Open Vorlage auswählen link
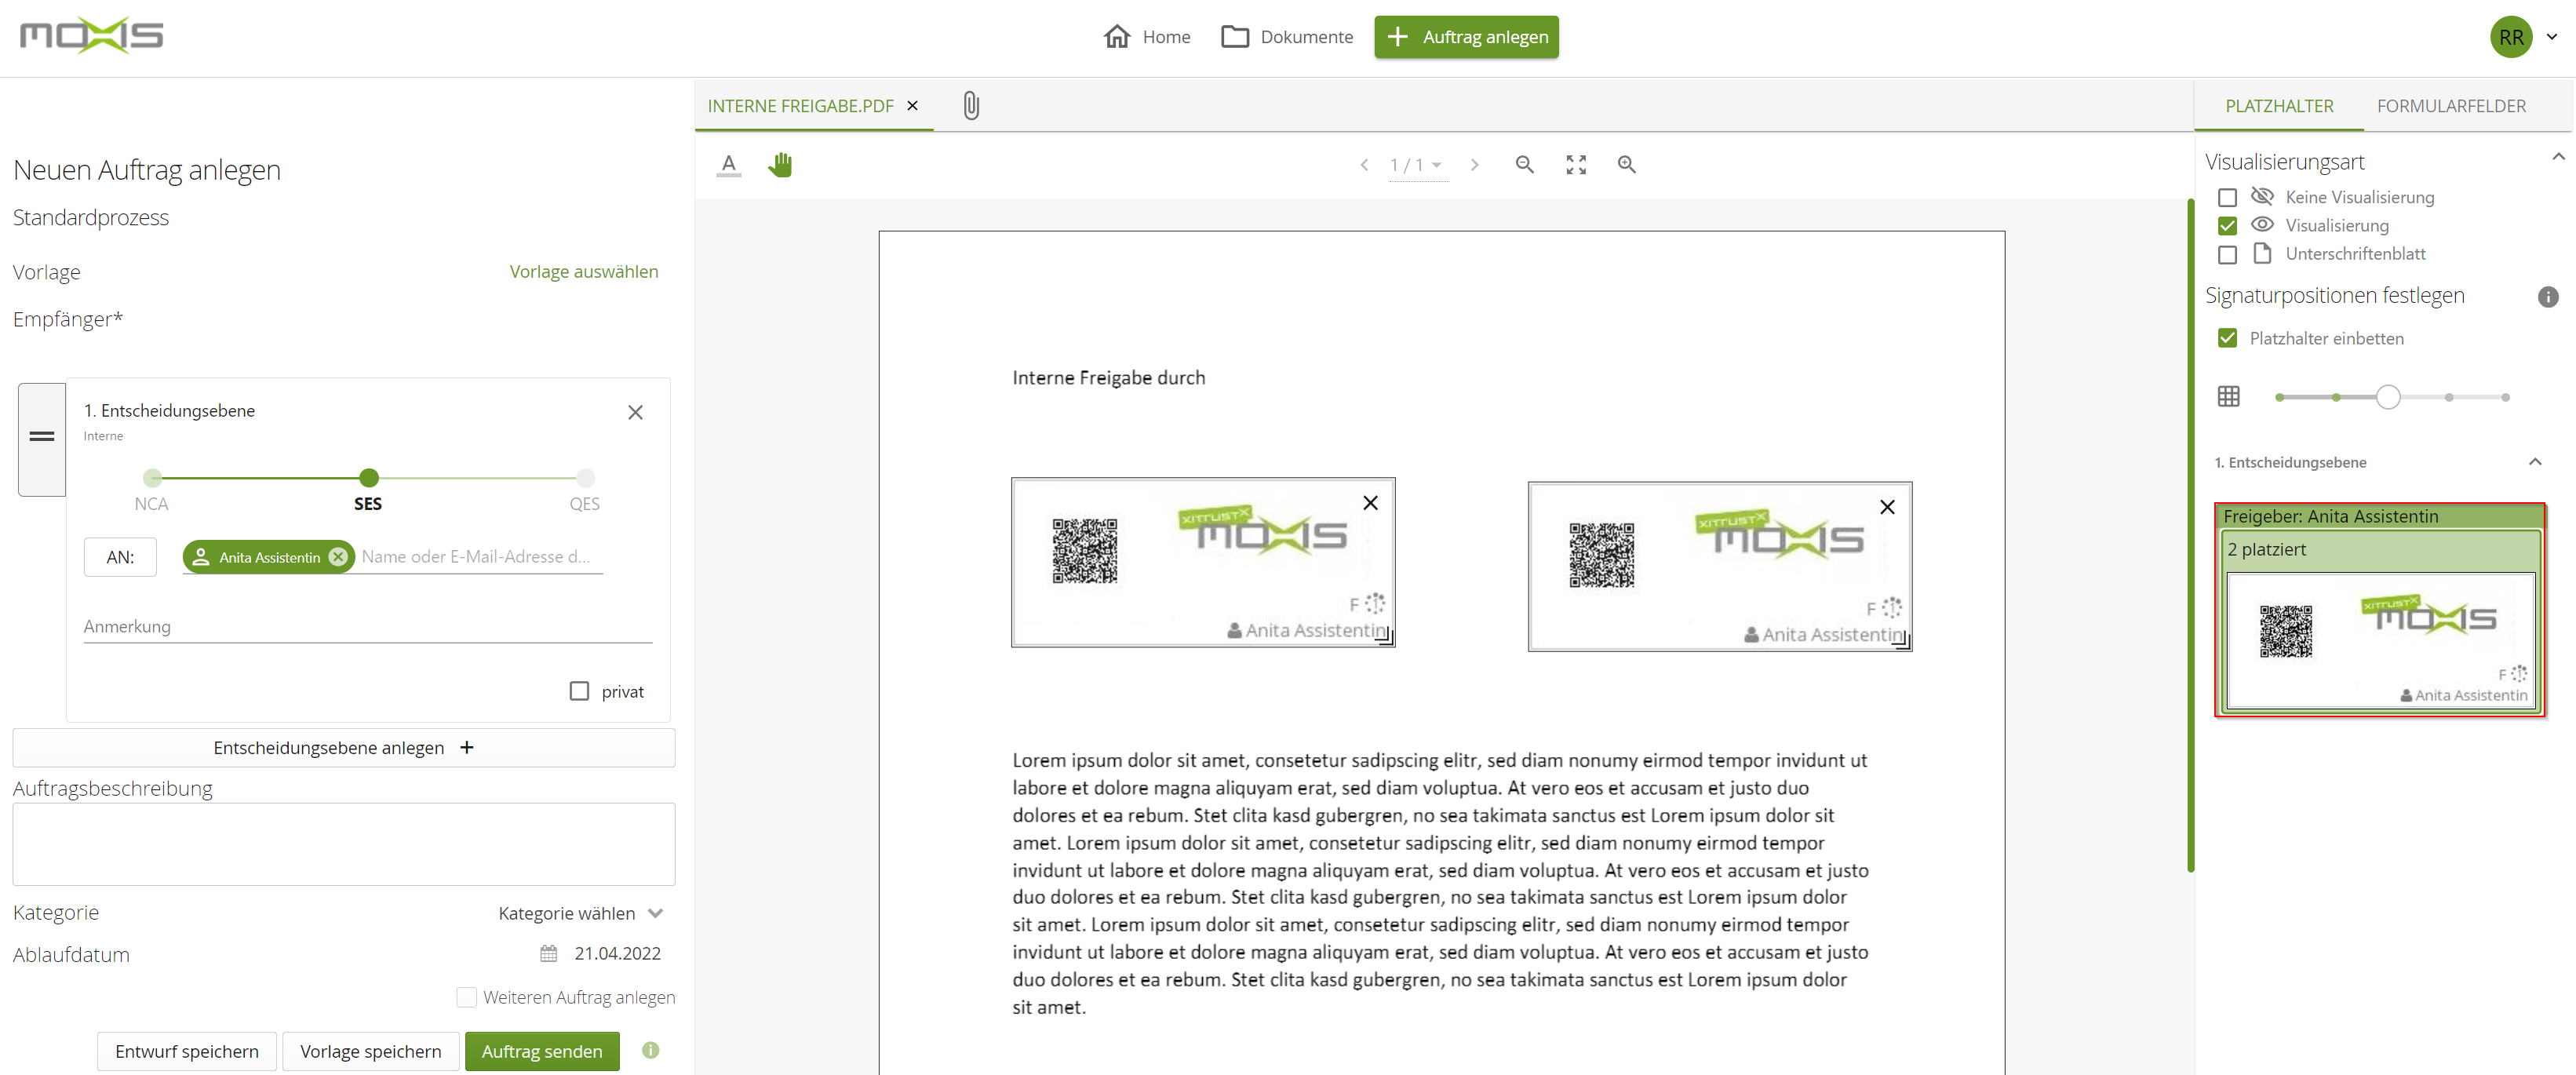Viewport: 2576px width, 1075px height. pyautogui.click(x=584, y=271)
